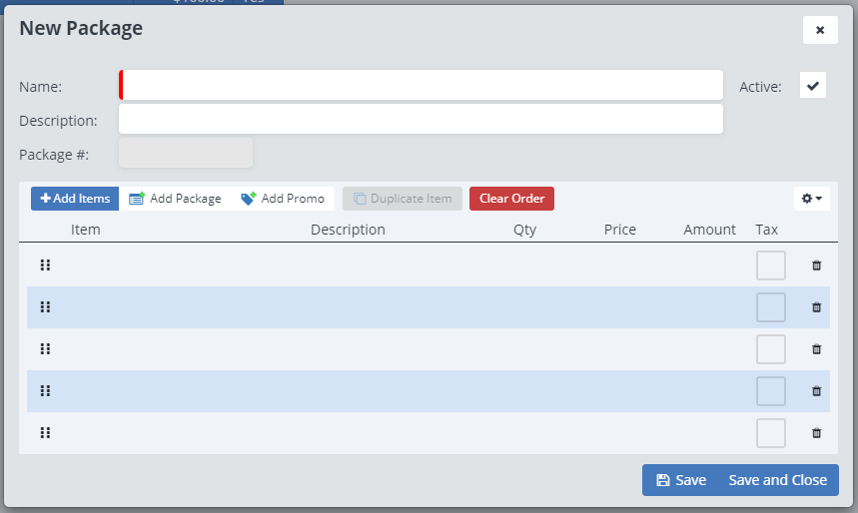Delete the third item row via trash icon
Image resolution: width=858 pixels, height=513 pixels.
(x=816, y=349)
